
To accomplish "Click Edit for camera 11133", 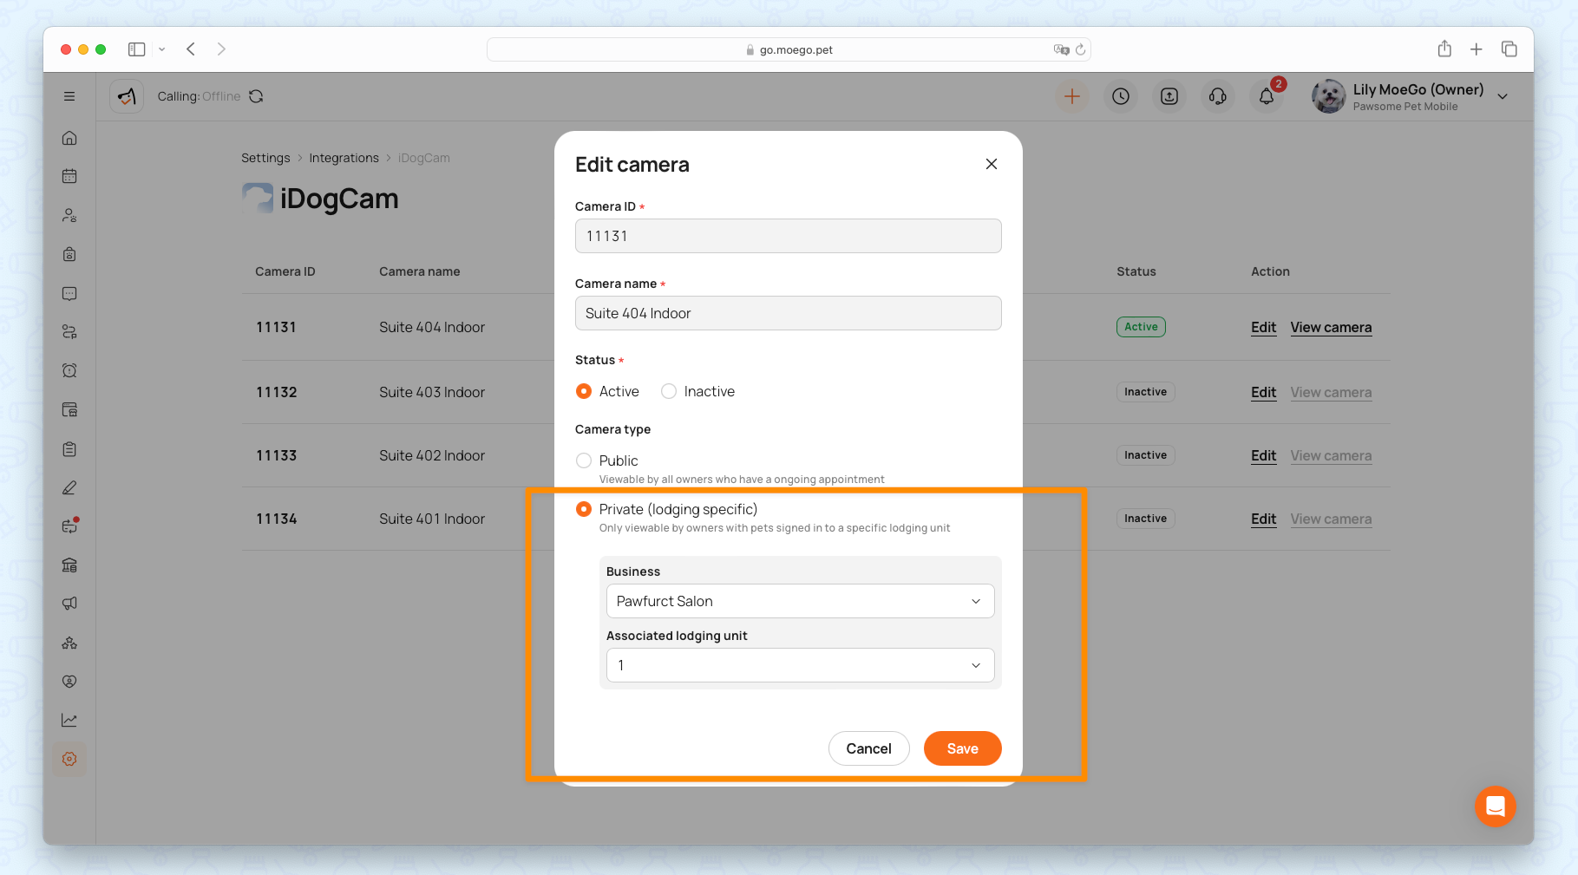I will pos(1263,455).
